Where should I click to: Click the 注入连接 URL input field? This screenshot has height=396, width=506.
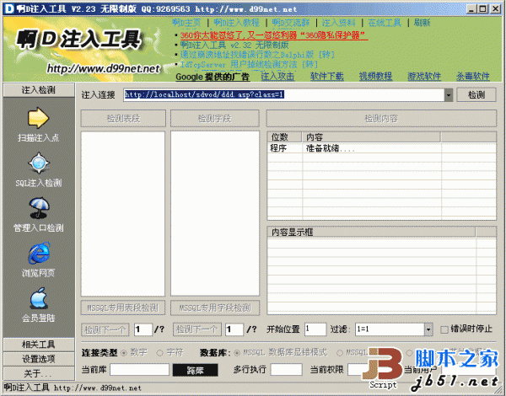coord(284,95)
